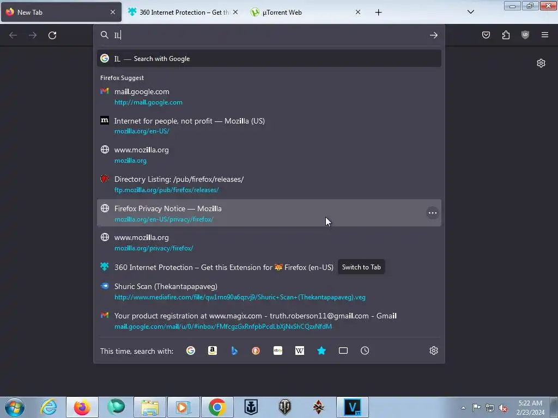Open Shuric Scan (Thekantapapaveg) mediafire result
Image resolution: width=558 pixels, height=418 pixels.
[x=269, y=292]
